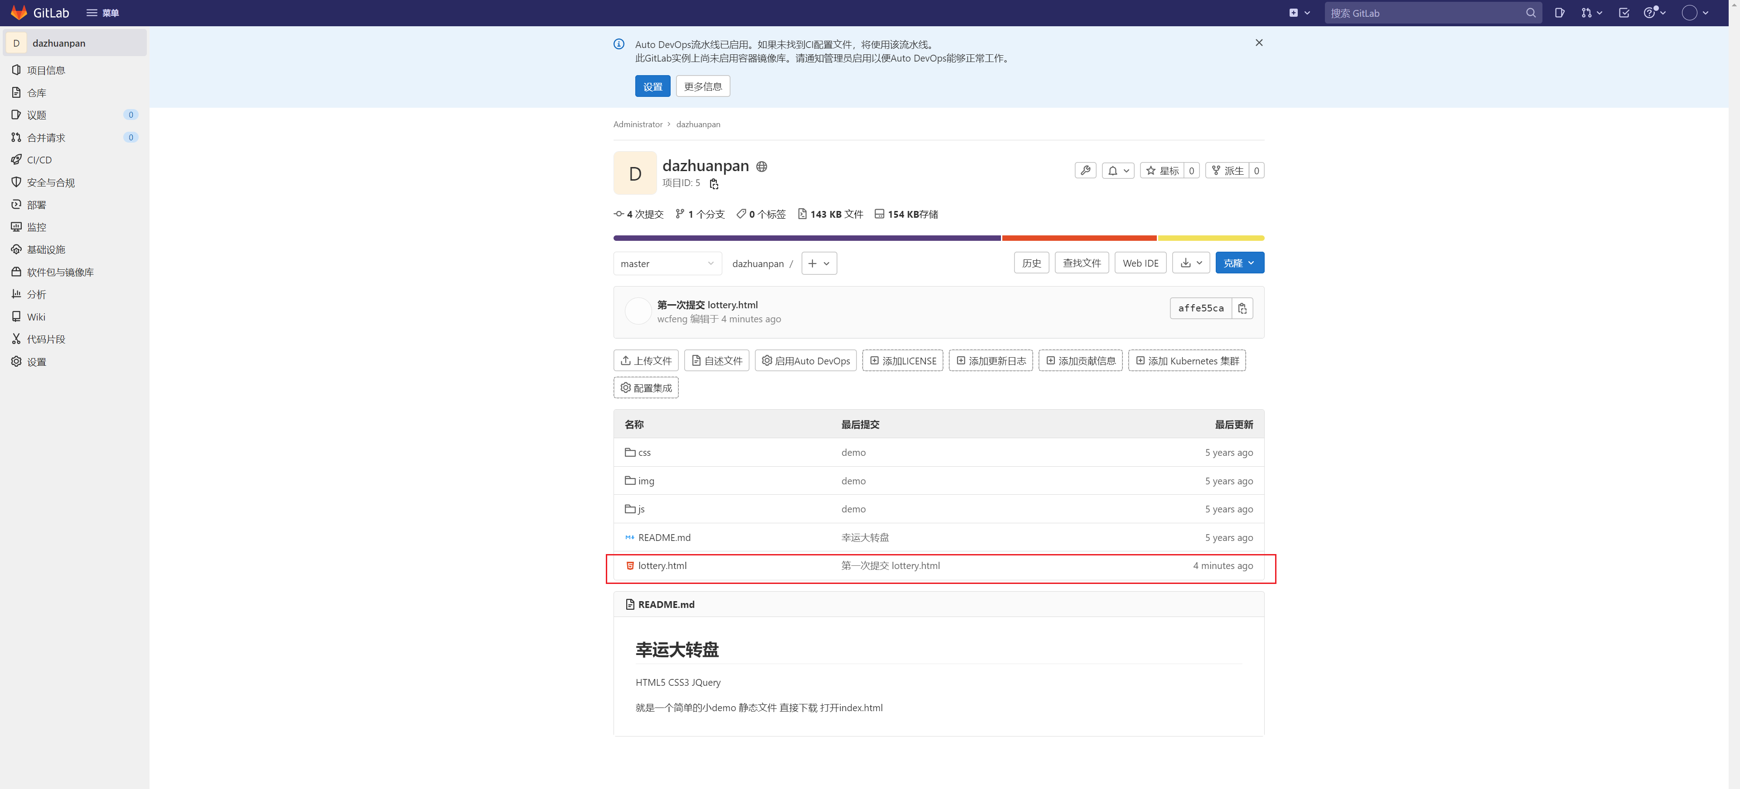The image size is (1740, 789).
Task: Open the 1 个分支 branches link
Action: pos(700,214)
